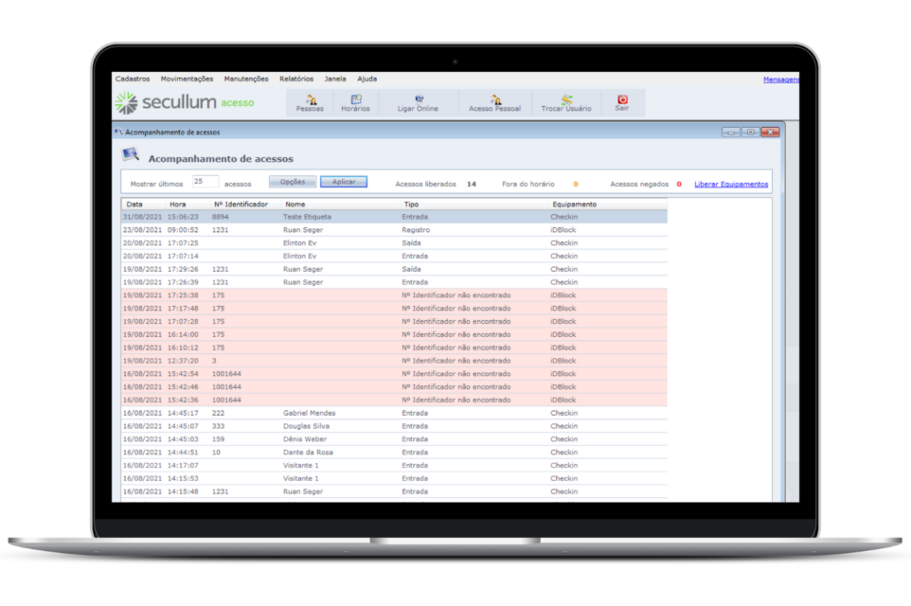The width and height of the screenshot is (911, 606).
Task: Click the Acessos negados count
Action: tap(679, 185)
